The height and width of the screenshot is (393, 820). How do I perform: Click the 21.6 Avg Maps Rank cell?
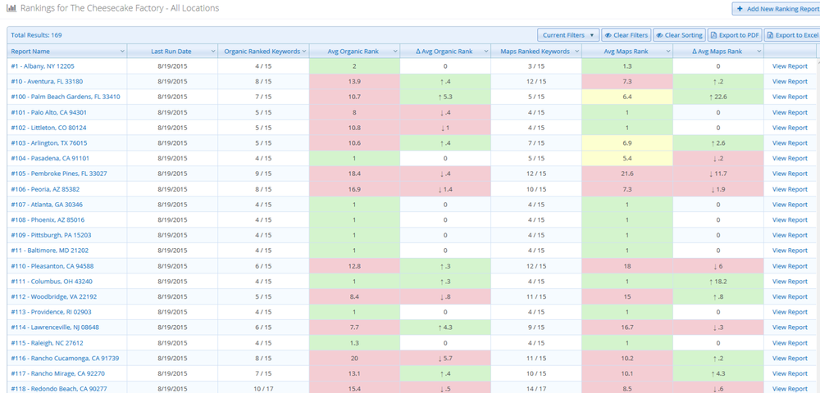click(627, 174)
